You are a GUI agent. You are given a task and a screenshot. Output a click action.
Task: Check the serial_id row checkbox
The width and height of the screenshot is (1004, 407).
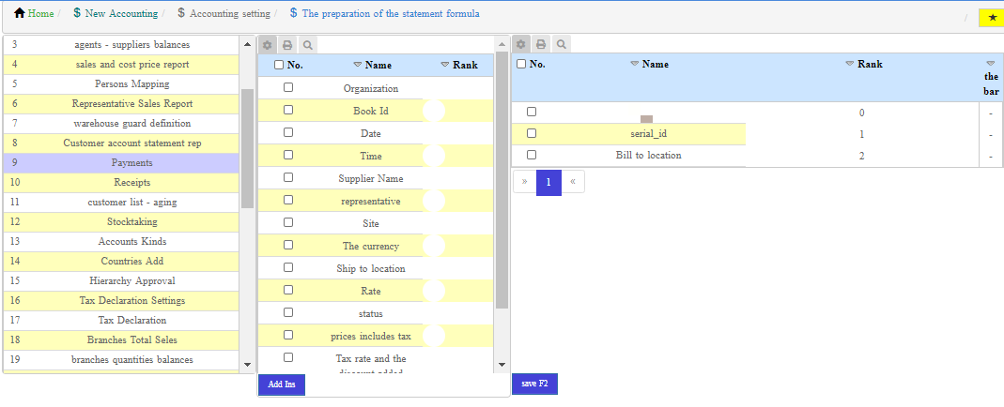(x=532, y=133)
